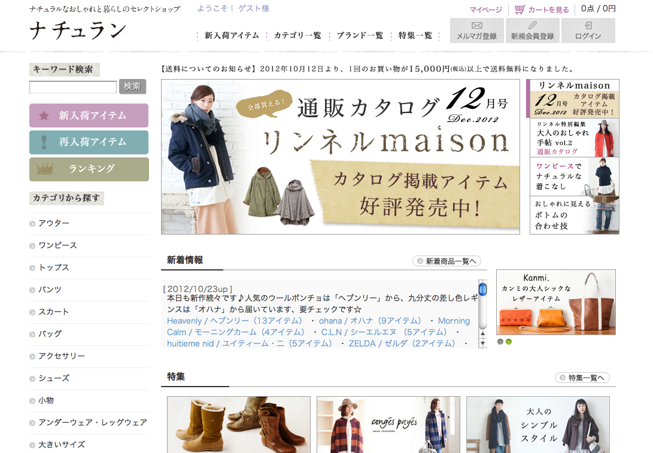
Task: Open the シューズ category
Action: [x=54, y=378]
